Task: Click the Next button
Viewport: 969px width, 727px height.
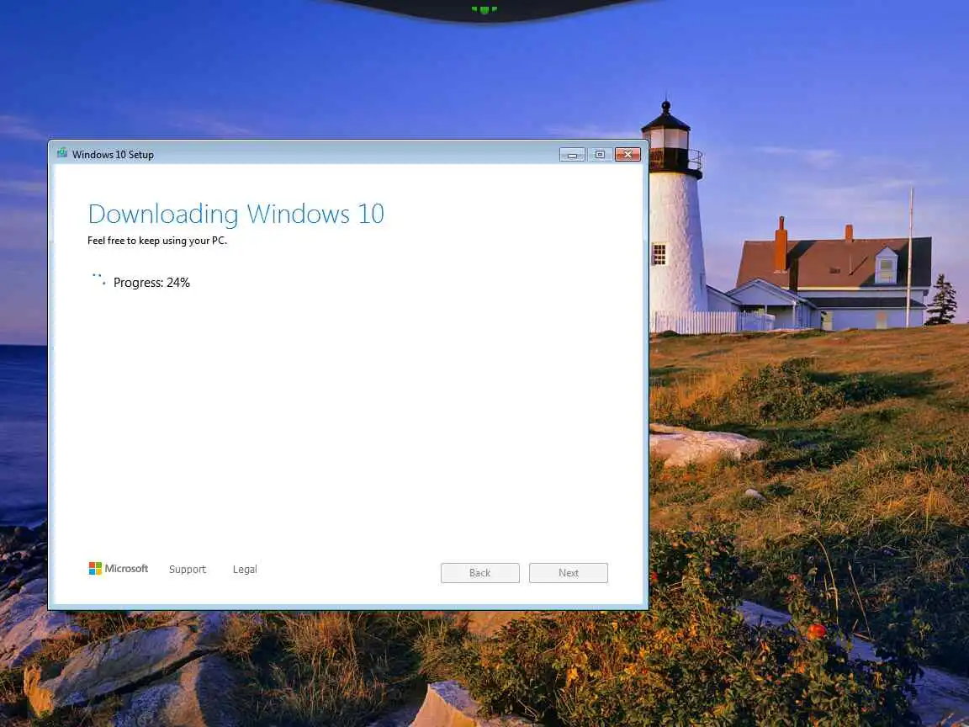Action: (x=569, y=573)
